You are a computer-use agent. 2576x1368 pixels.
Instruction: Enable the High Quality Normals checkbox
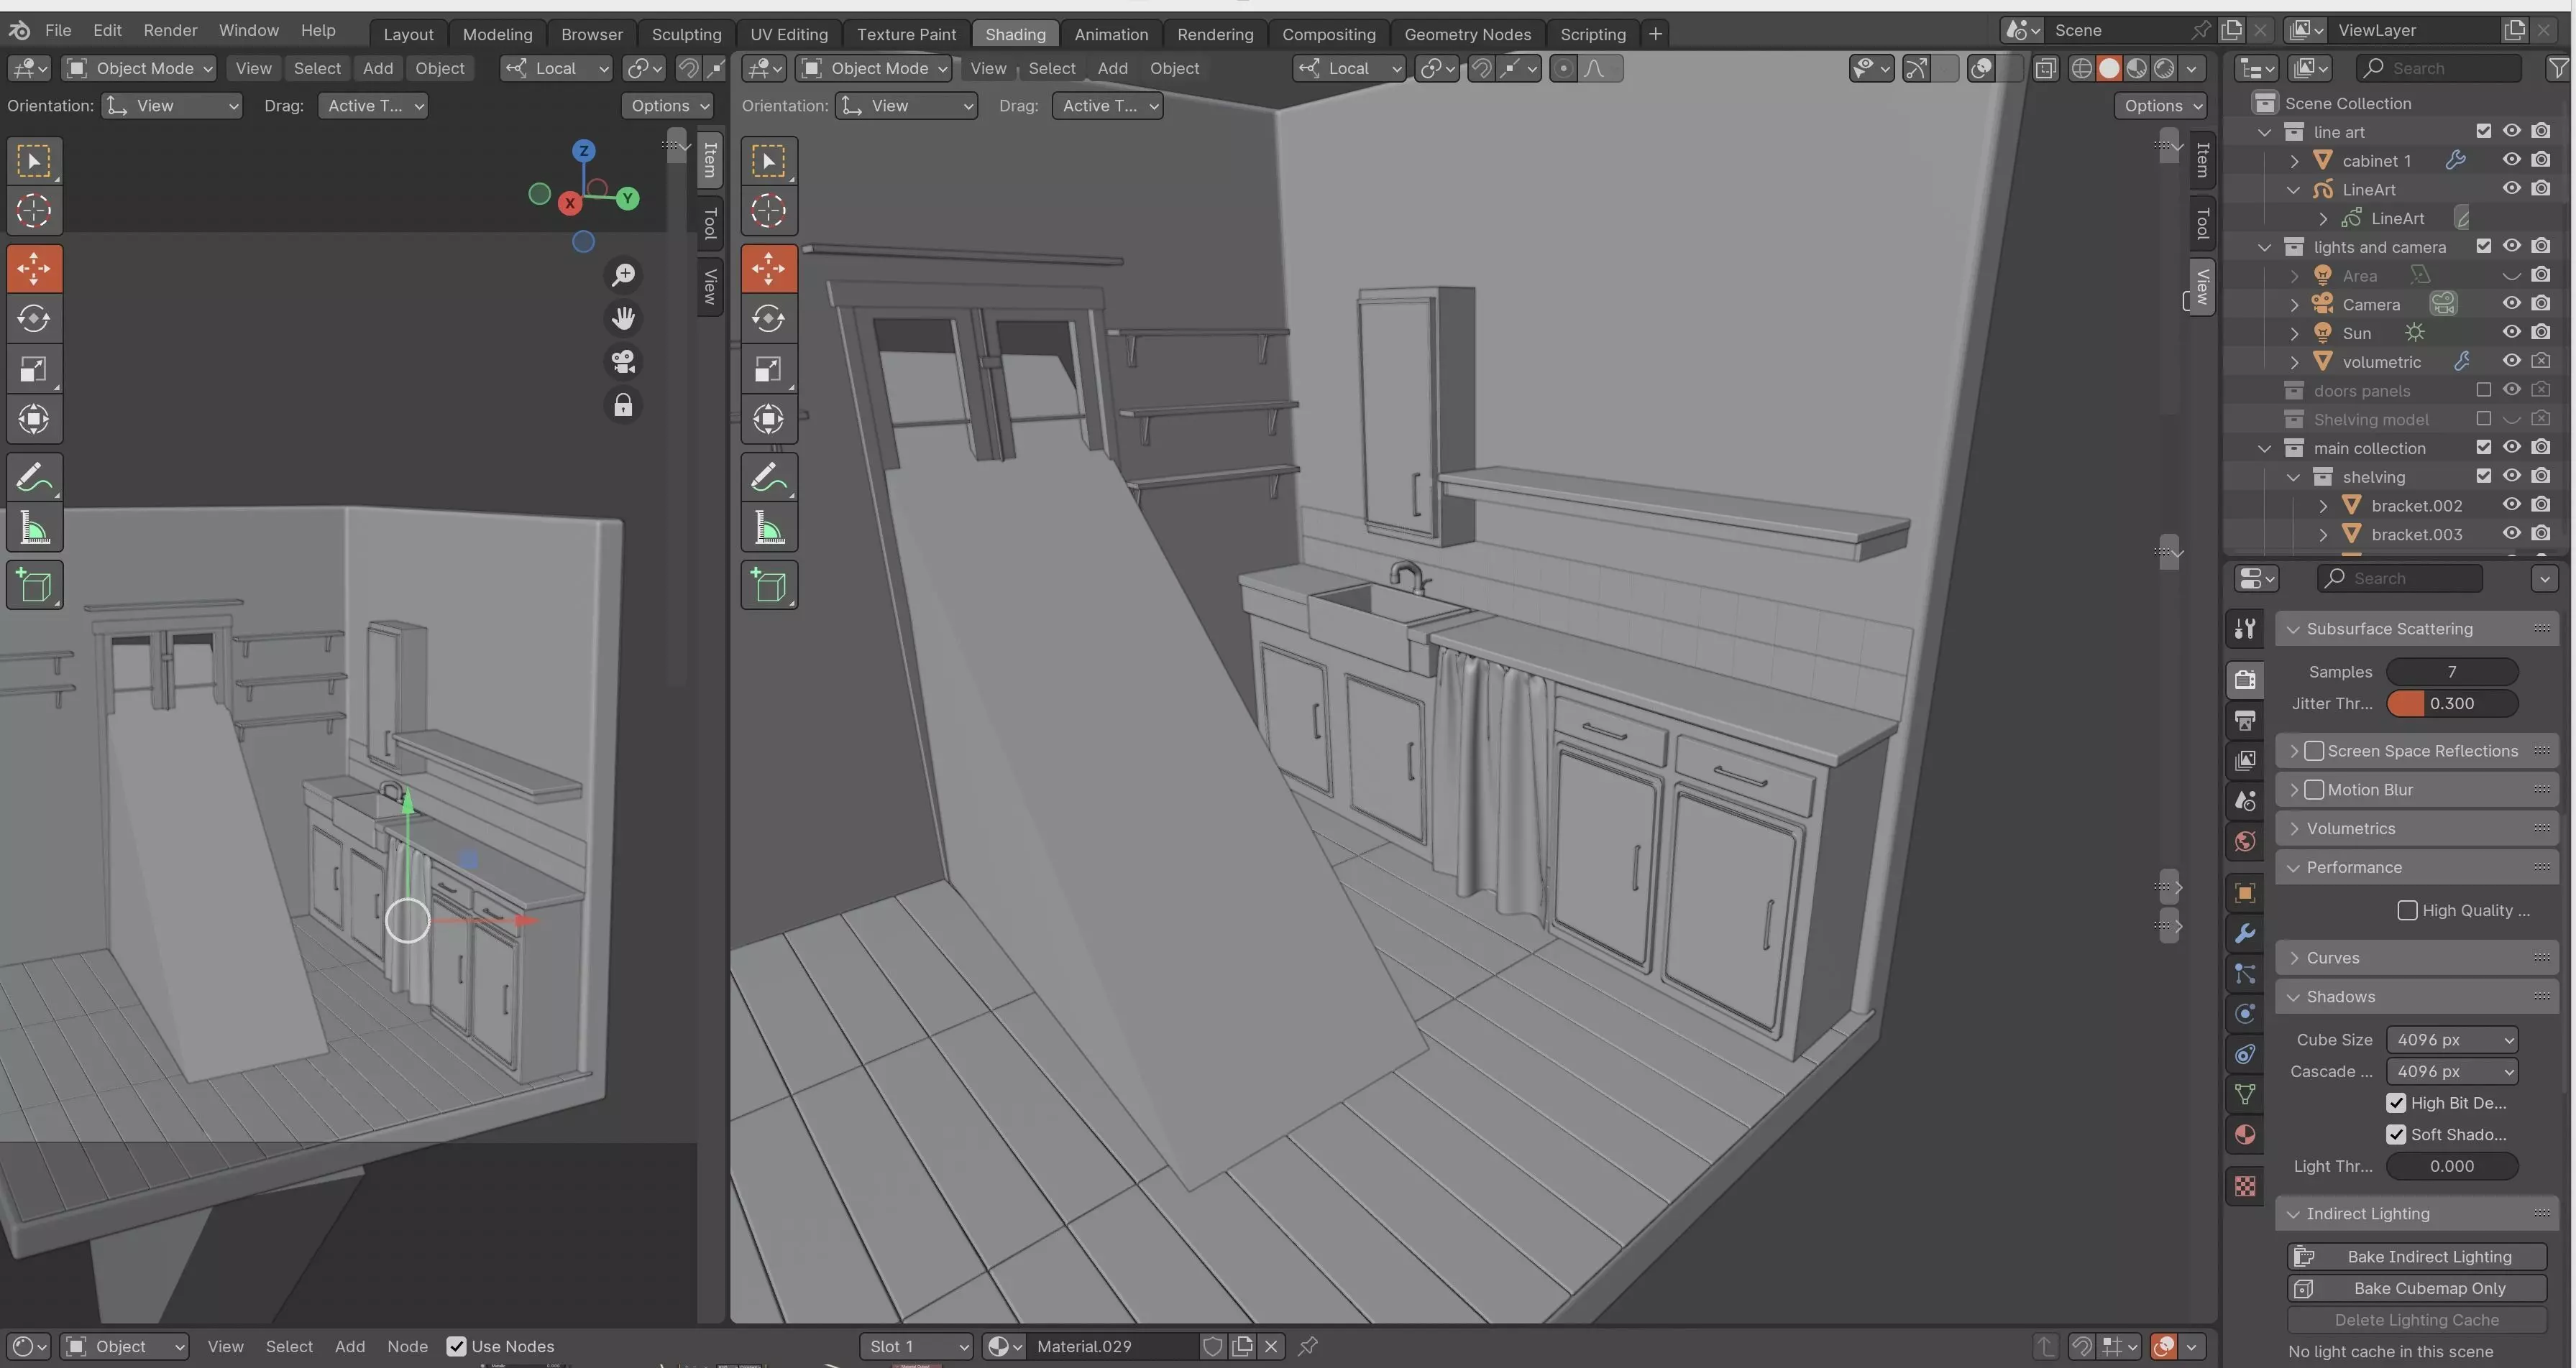coord(2407,910)
